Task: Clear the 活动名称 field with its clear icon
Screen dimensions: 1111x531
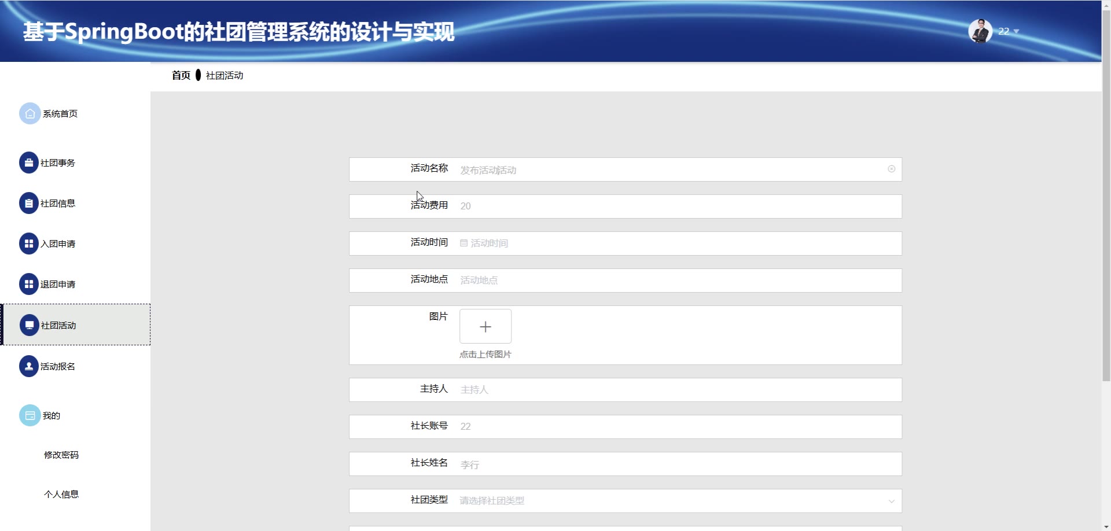Action: pyautogui.click(x=892, y=169)
